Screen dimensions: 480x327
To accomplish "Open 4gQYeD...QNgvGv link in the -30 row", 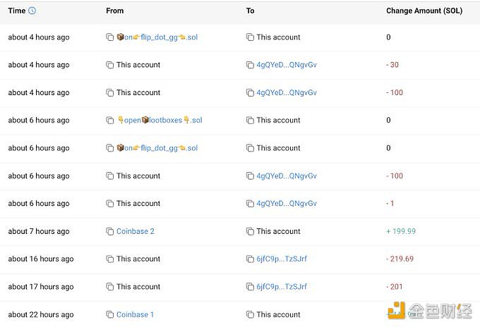I will [x=287, y=65].
